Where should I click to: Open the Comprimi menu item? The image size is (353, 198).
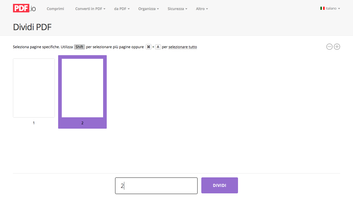(x=55, y=9)
